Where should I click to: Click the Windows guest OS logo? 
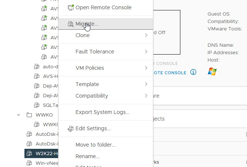[x=212, y=72]
